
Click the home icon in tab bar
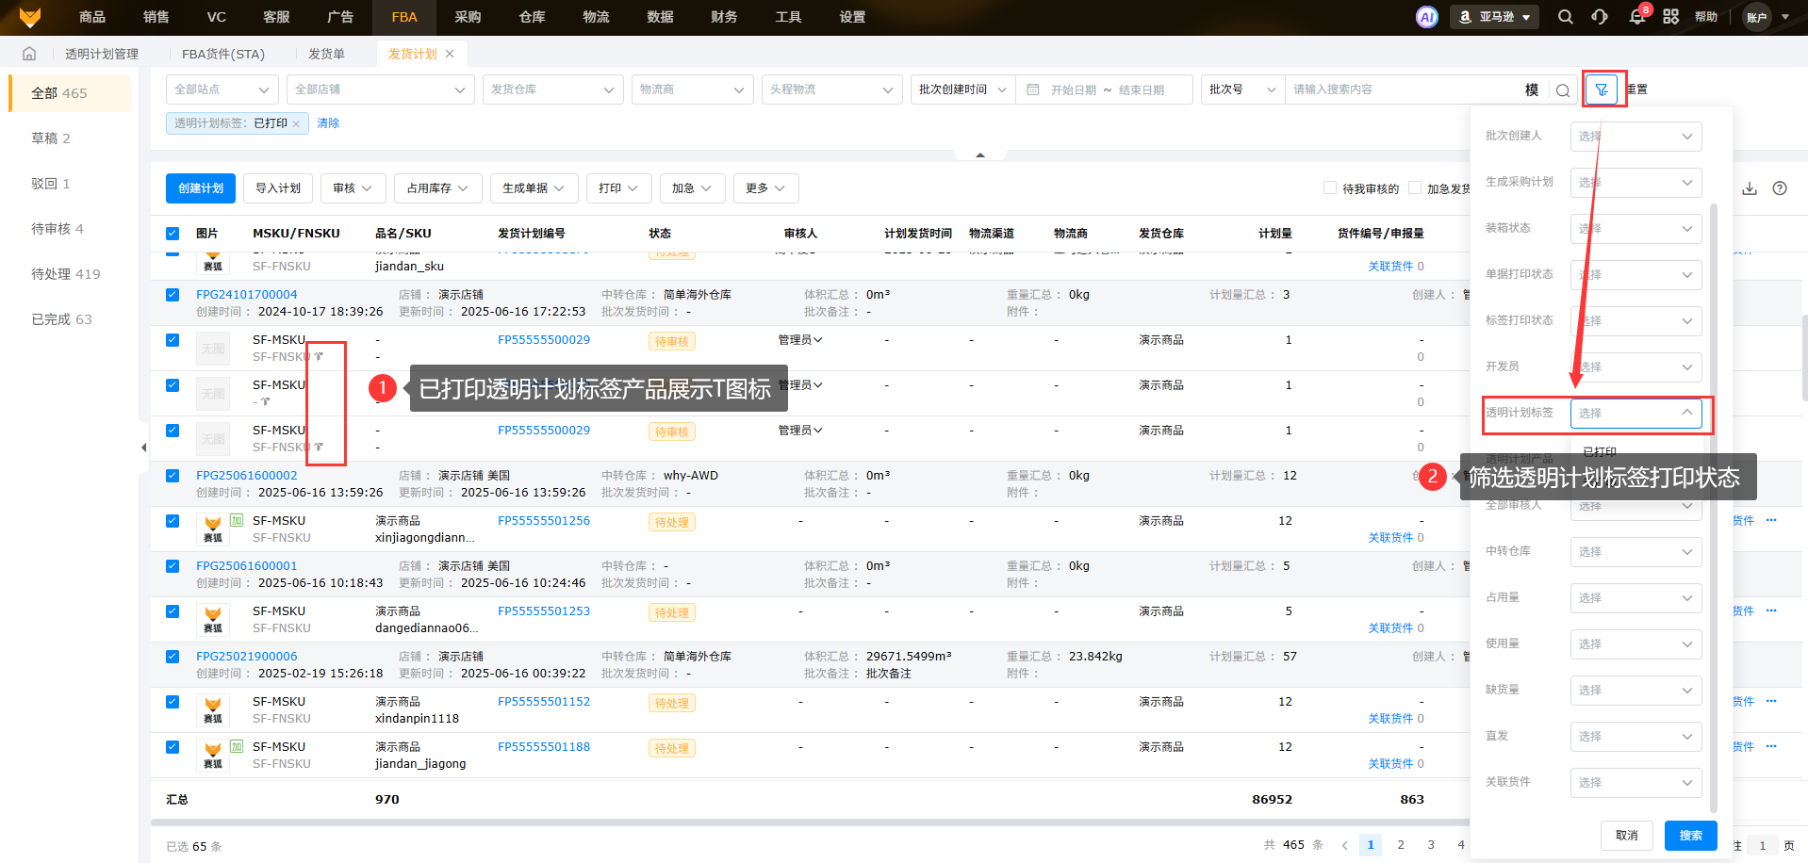[x=29, y=54]
